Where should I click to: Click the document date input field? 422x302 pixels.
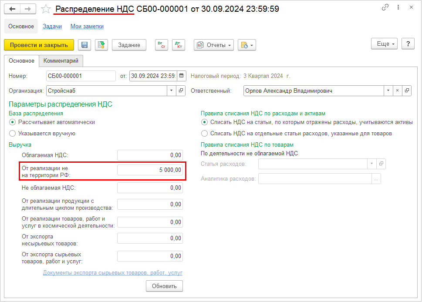pyautogui.click(x=153, y=76)
